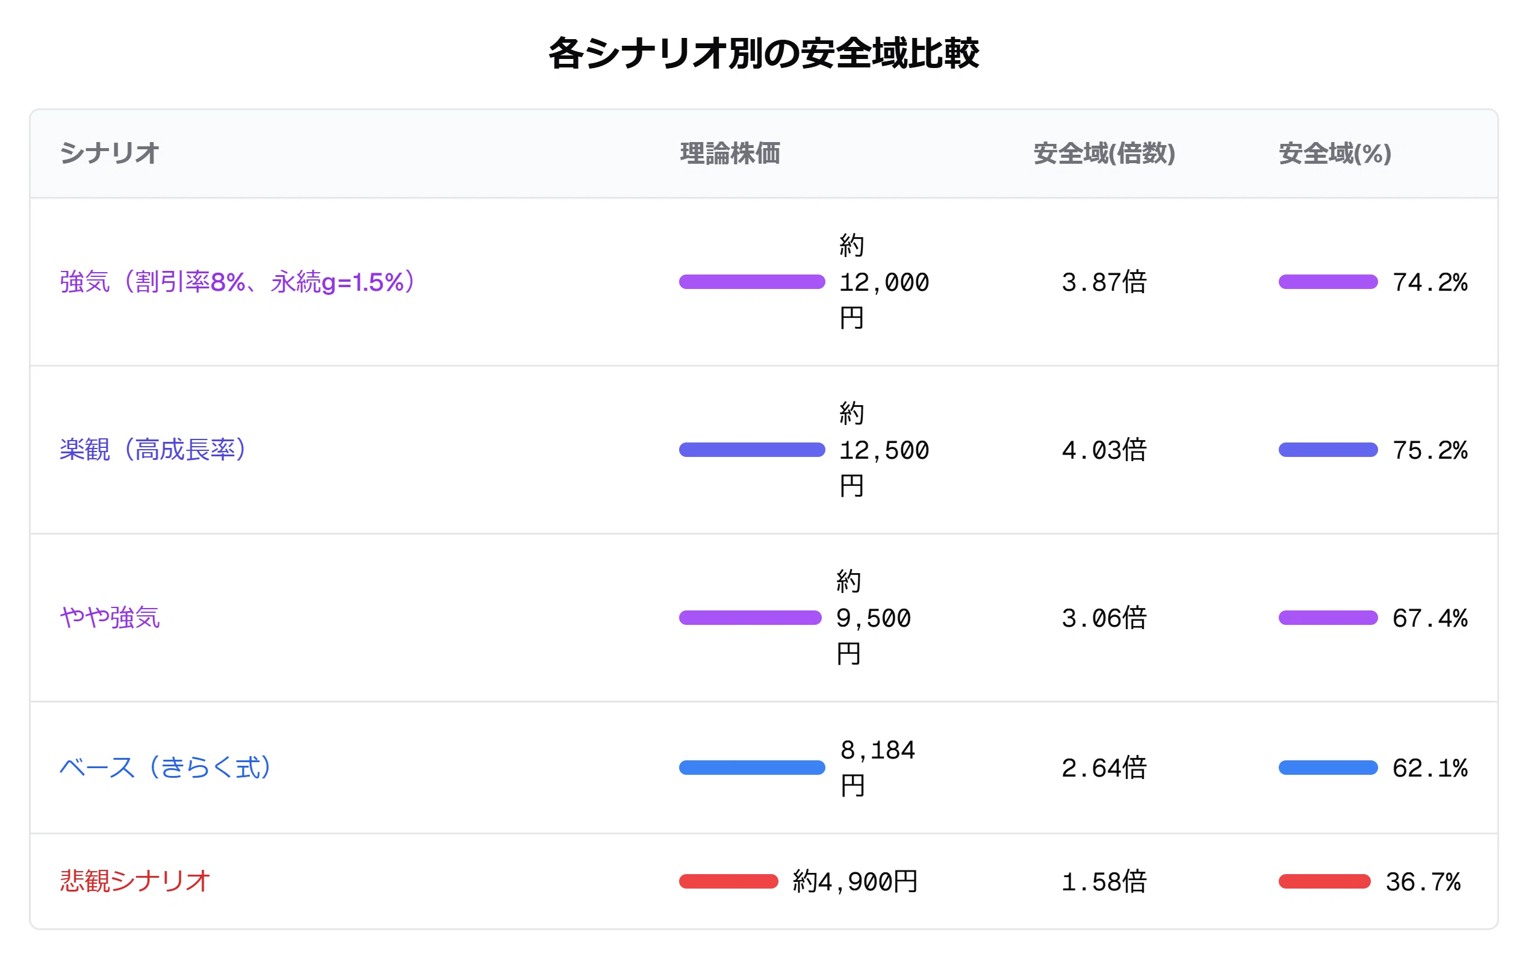Click the 約12,500円 price value
Screen dimensions: 1528x959
point(884,450)
